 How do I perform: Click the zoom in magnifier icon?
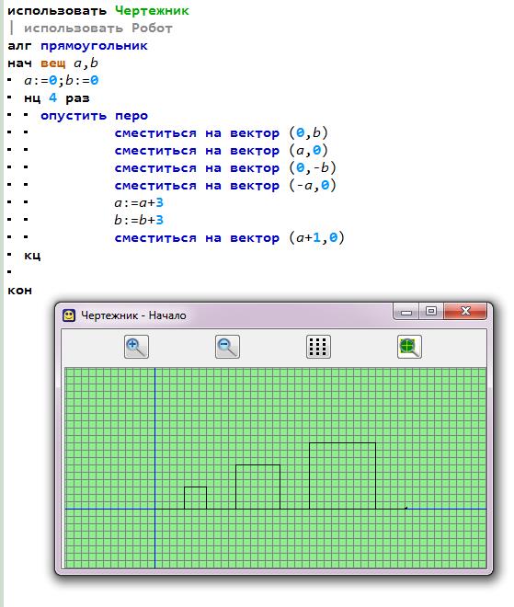click(x=136, y=347)
